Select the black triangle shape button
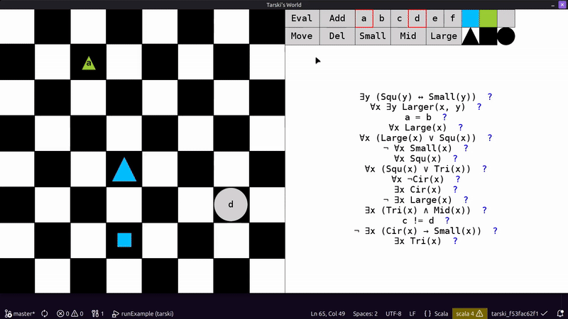 click(471, 36)
